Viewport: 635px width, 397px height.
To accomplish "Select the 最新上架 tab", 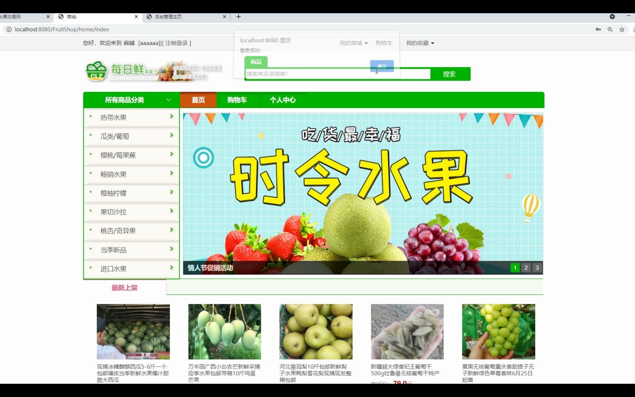I will 125,288.
